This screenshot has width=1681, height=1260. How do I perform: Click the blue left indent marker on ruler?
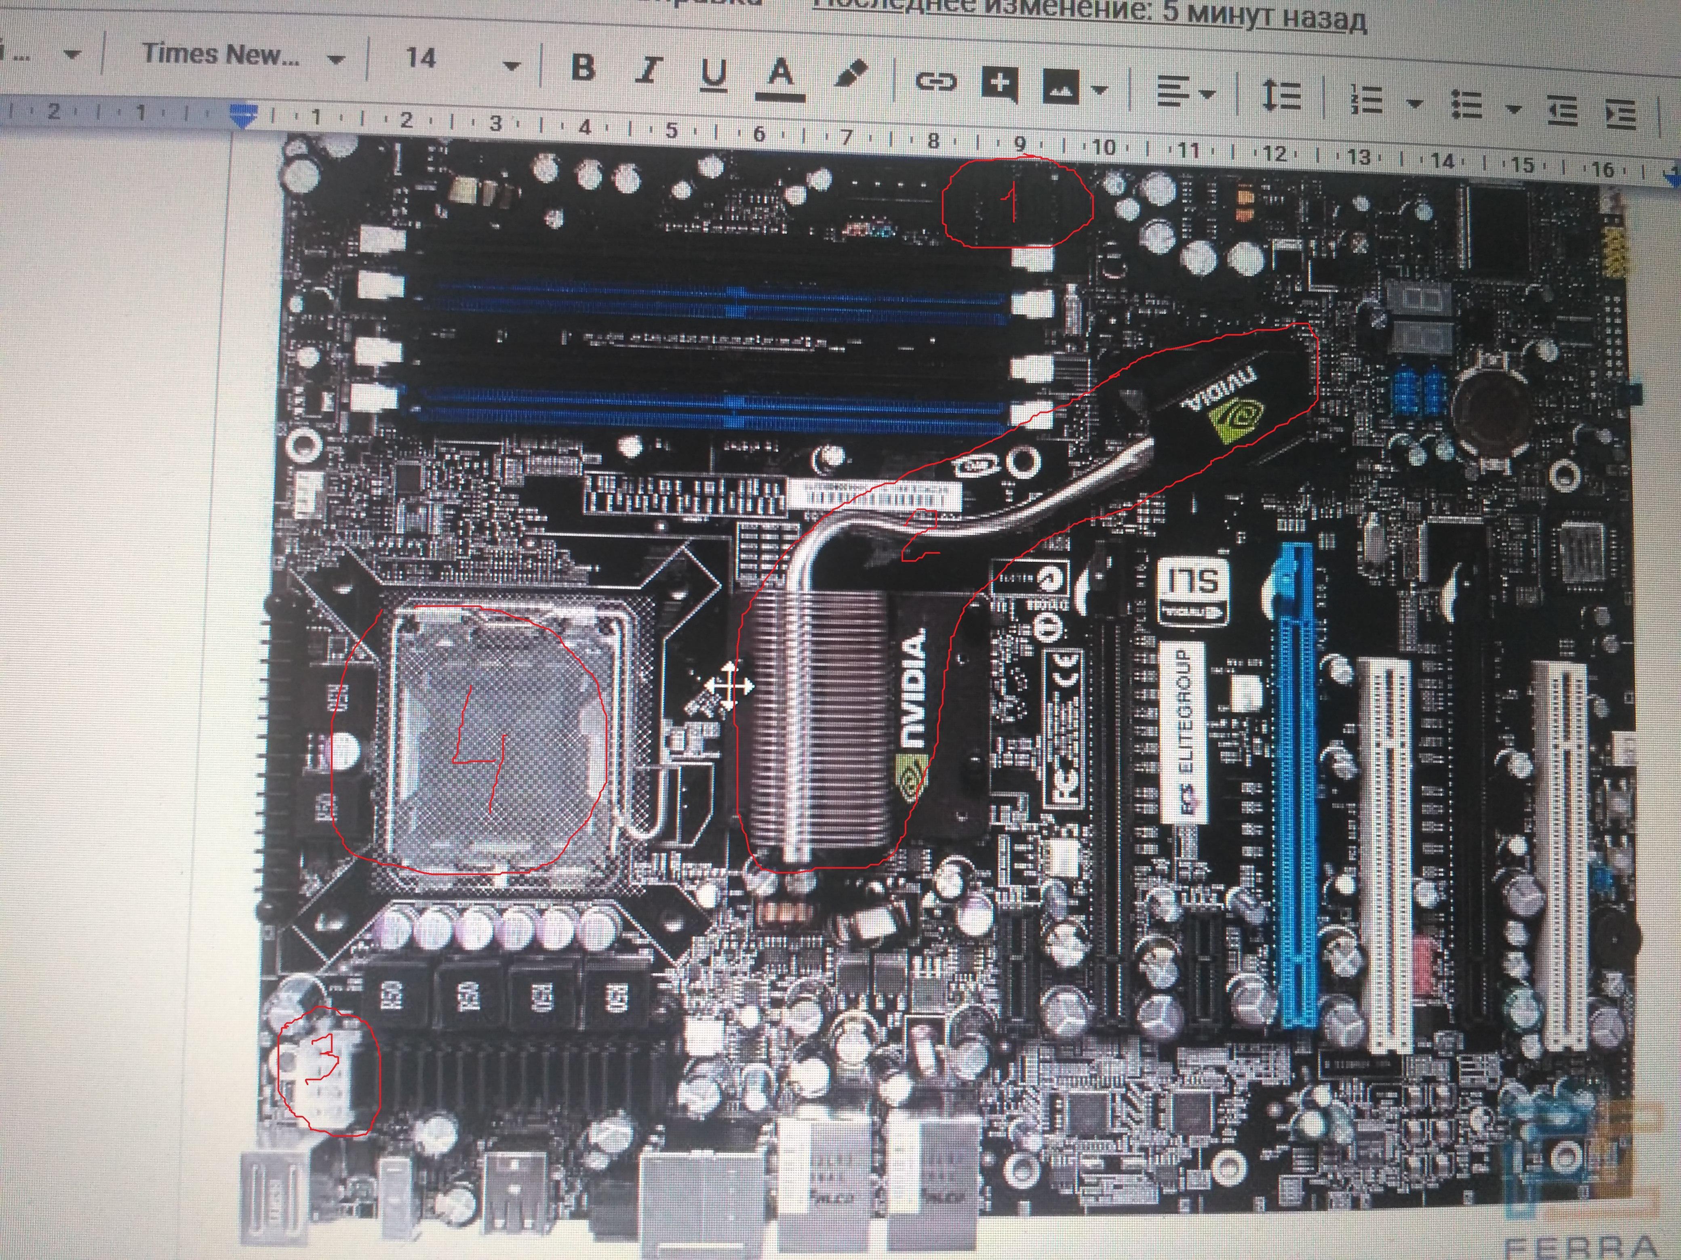click(243, 117)
